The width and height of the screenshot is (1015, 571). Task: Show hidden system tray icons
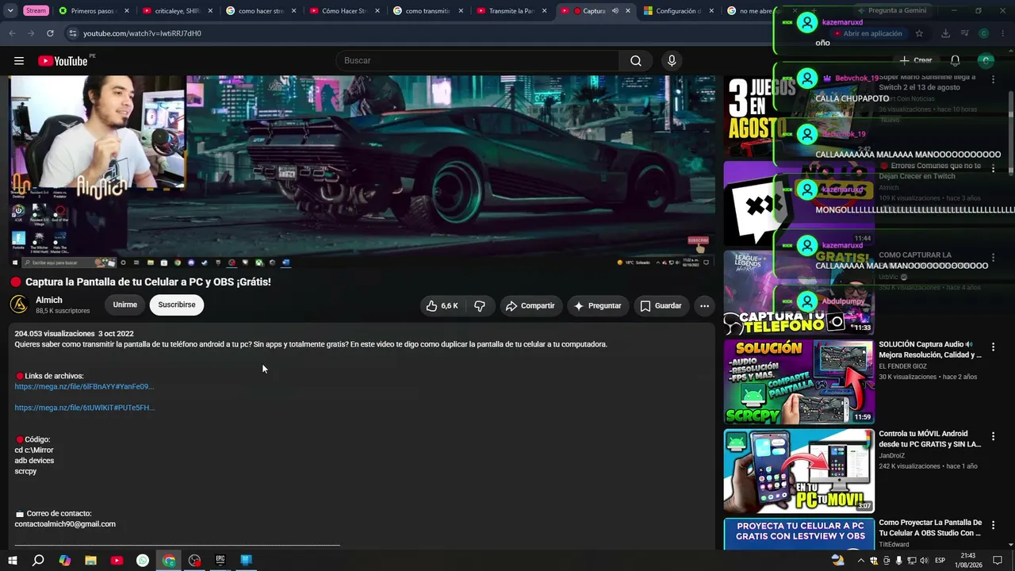point(860,561)
